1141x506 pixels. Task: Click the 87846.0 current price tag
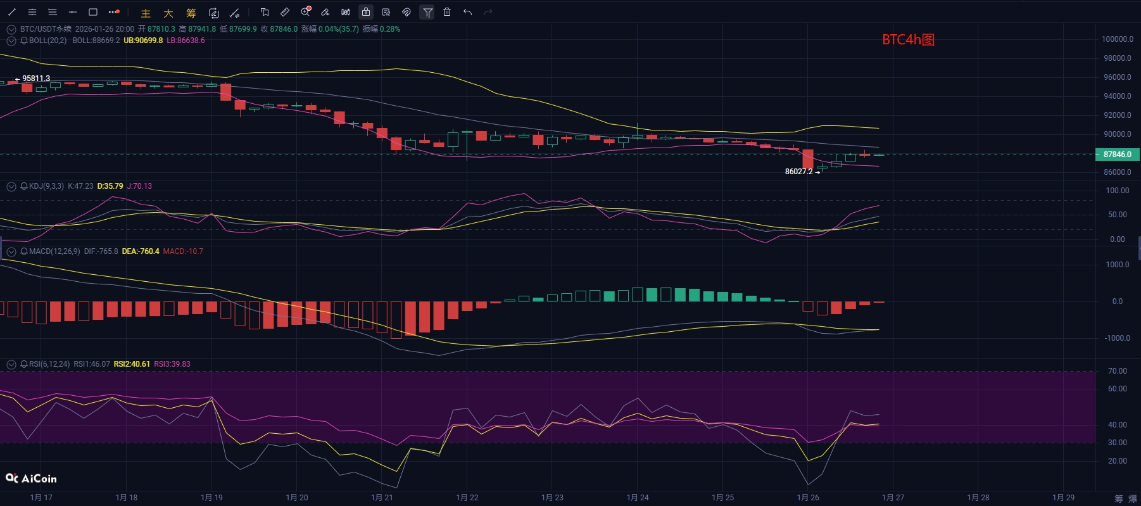(1117, 154)
